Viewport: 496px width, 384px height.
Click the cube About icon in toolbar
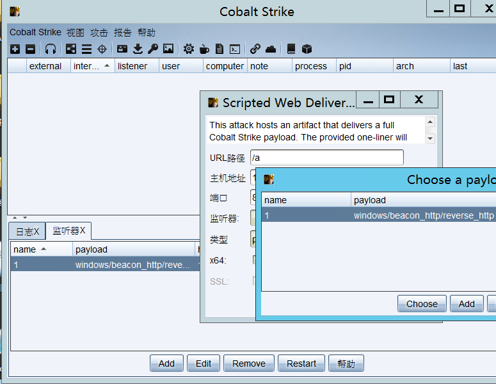pyautogui.click(x=307, y=49)
